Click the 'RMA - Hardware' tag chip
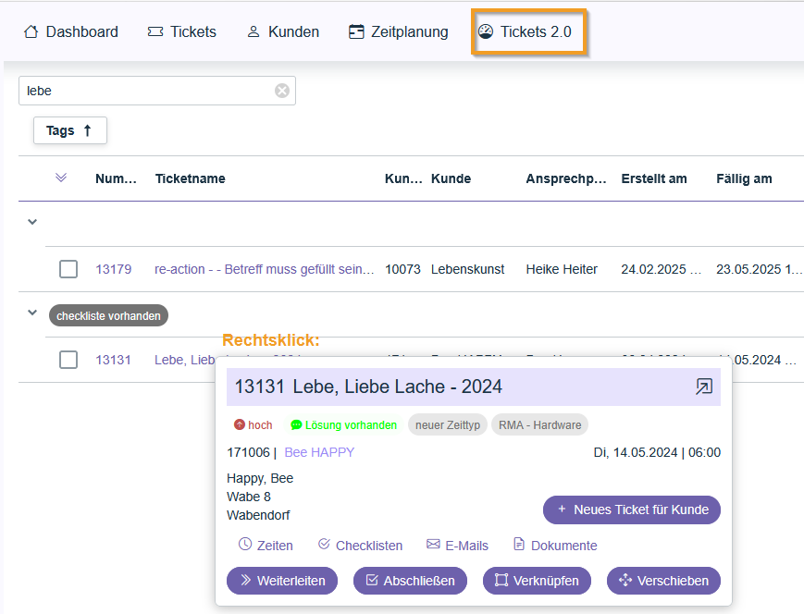The height and width of the screenshot is (614, 804). [539, 425]
